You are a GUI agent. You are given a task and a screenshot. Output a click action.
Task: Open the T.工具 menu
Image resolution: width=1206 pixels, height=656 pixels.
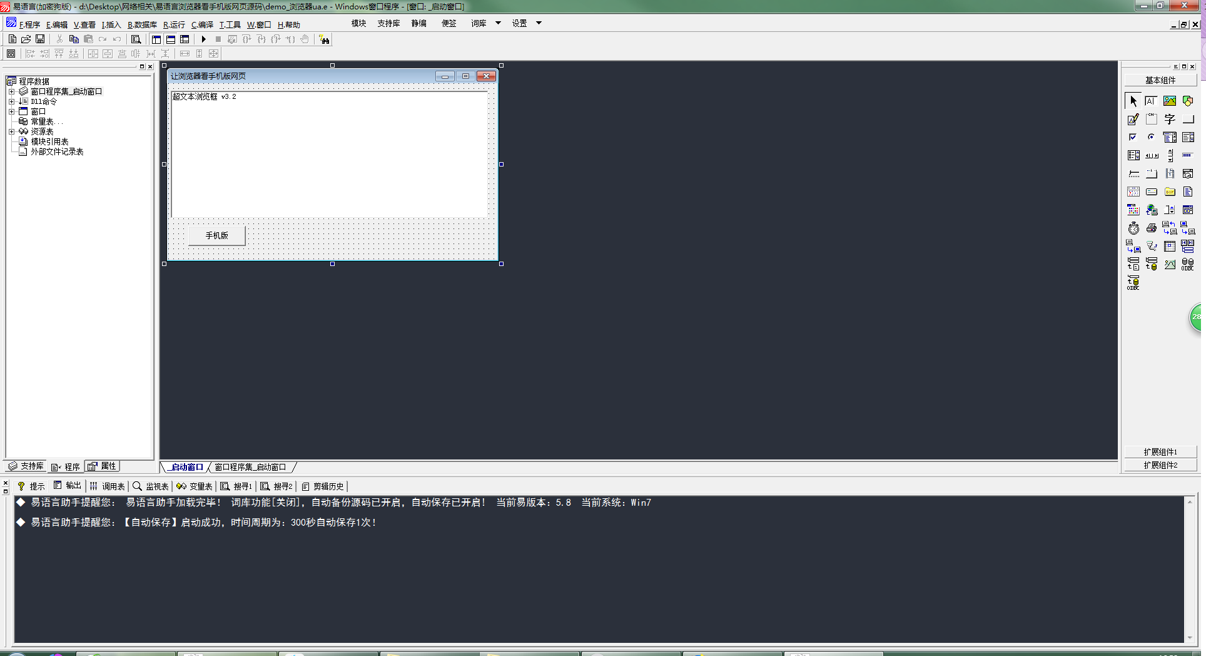tap(230, 24)
